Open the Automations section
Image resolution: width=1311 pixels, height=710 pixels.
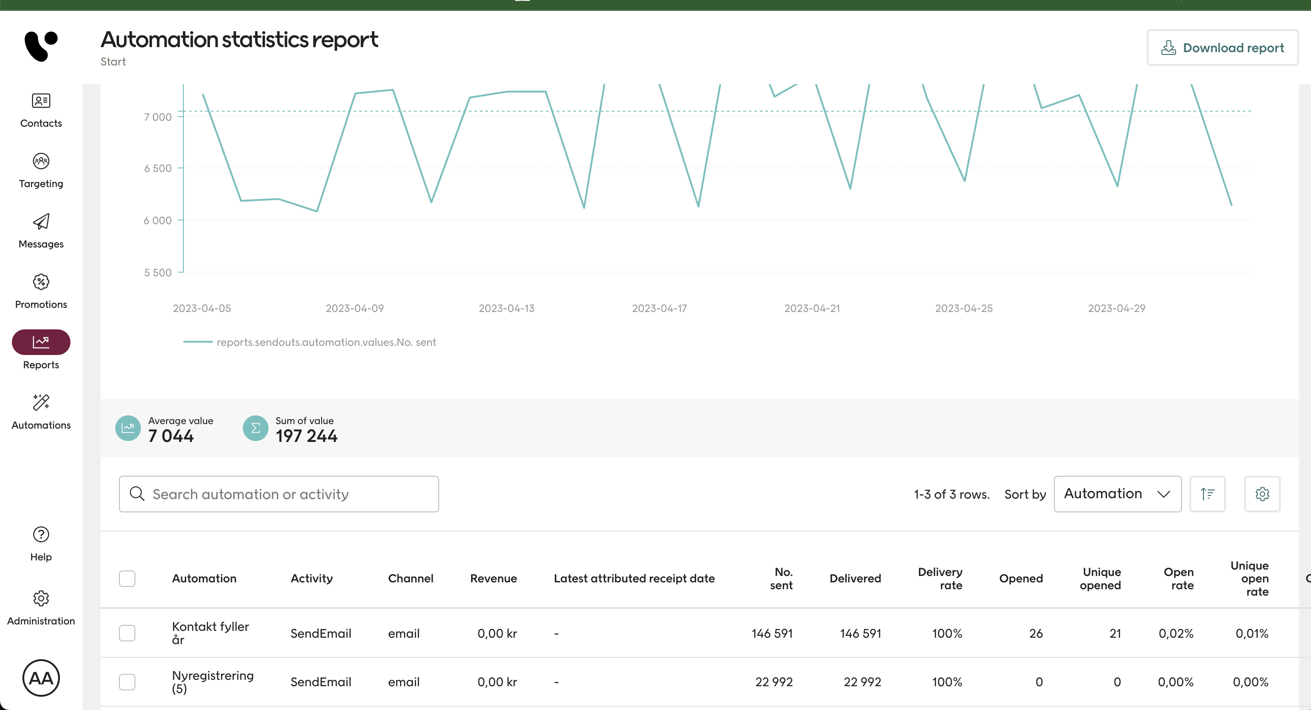coord(41,411)
